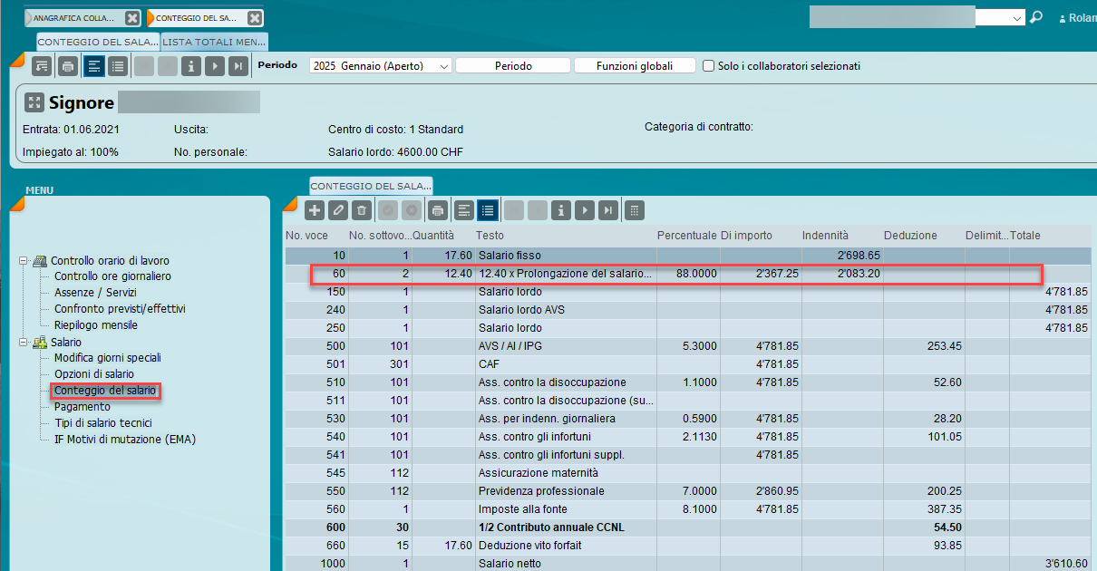Click the calculator icon in salary toolbar
1097x571 pixels.
636,210
